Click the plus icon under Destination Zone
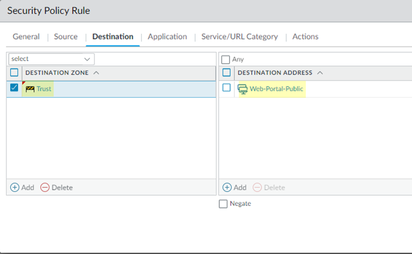 point(15,187)
